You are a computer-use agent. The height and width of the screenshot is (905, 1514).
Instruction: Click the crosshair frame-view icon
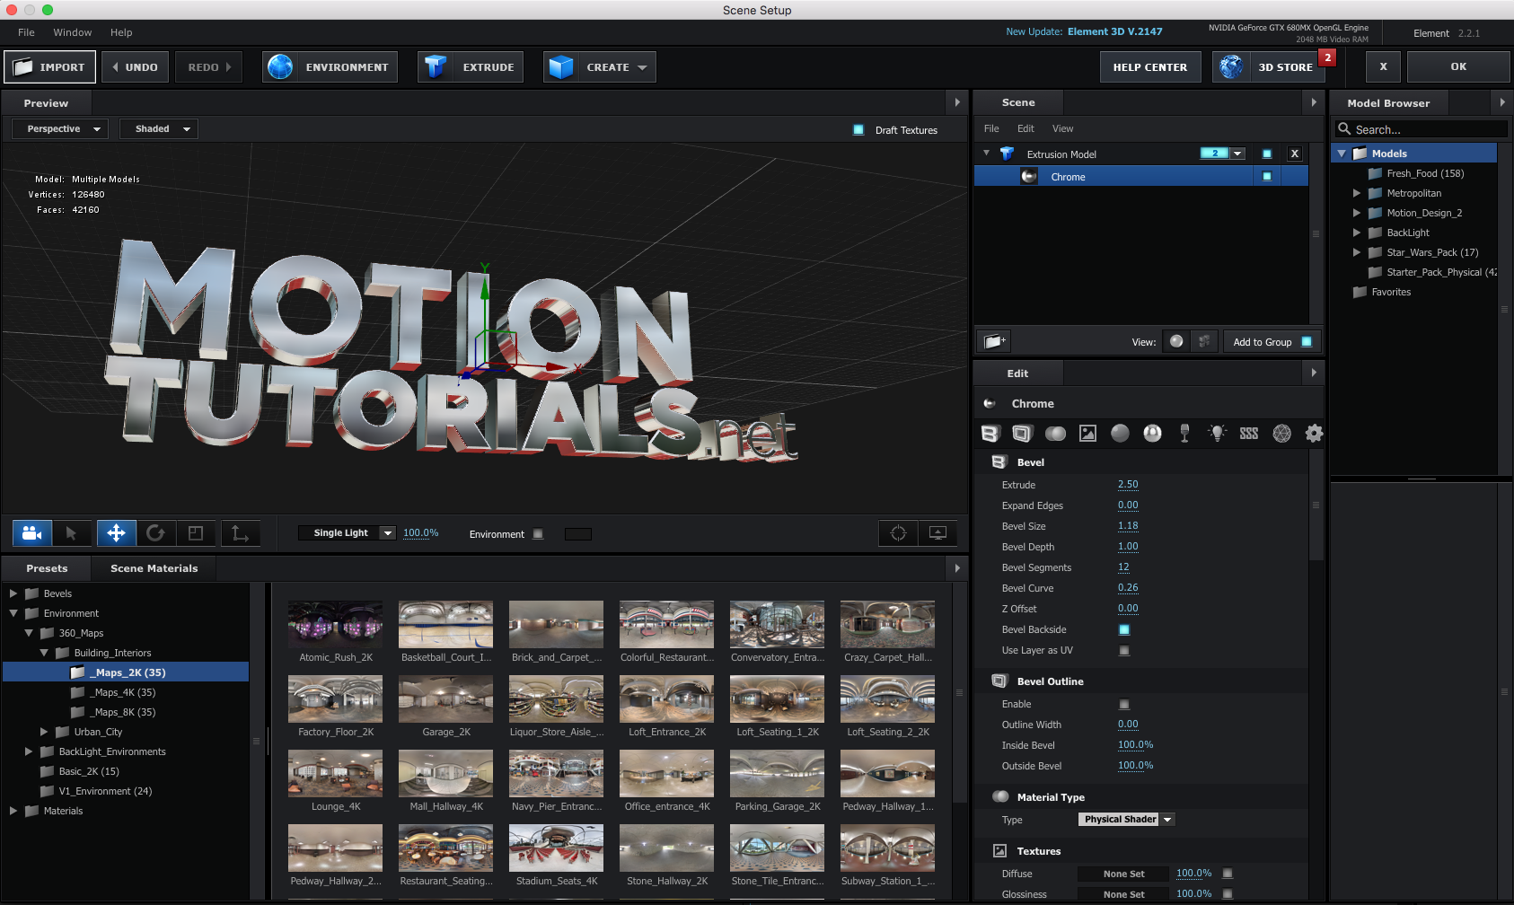coord(898,533)
